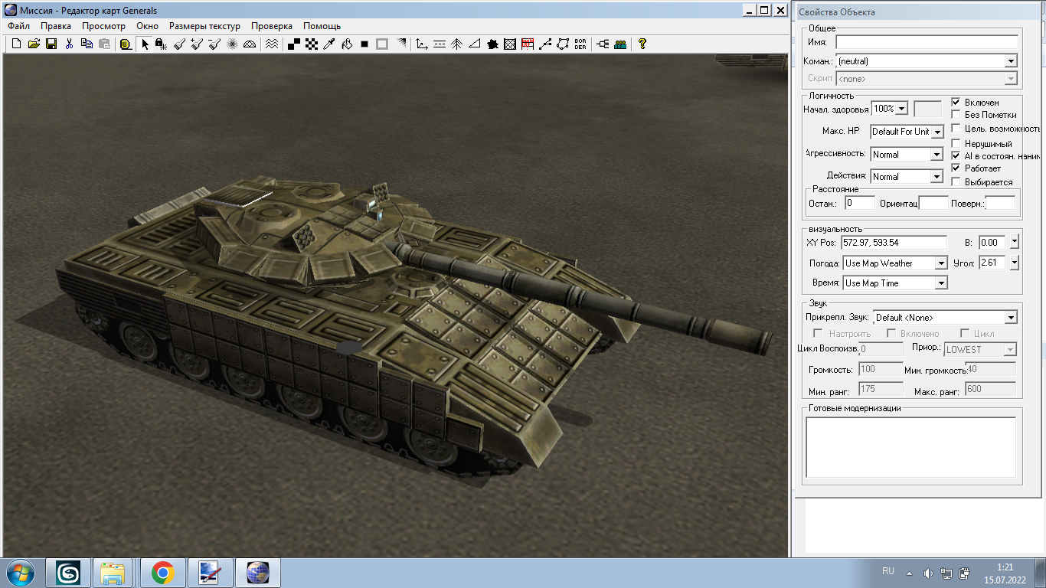Open the Файл menu
Viewport: 1046px width, 588px height.
click(x=18, y=26)
